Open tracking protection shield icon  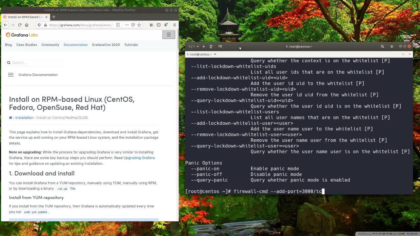[x=39, y=25]
